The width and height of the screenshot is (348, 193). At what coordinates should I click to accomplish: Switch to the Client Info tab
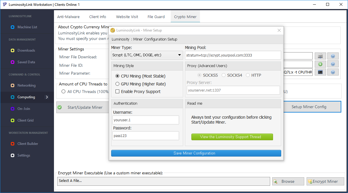coord(98,17)
